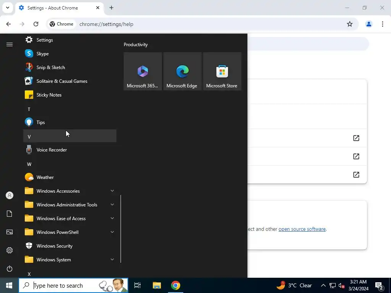Bookmark this page with the star icon

(350, 24)
